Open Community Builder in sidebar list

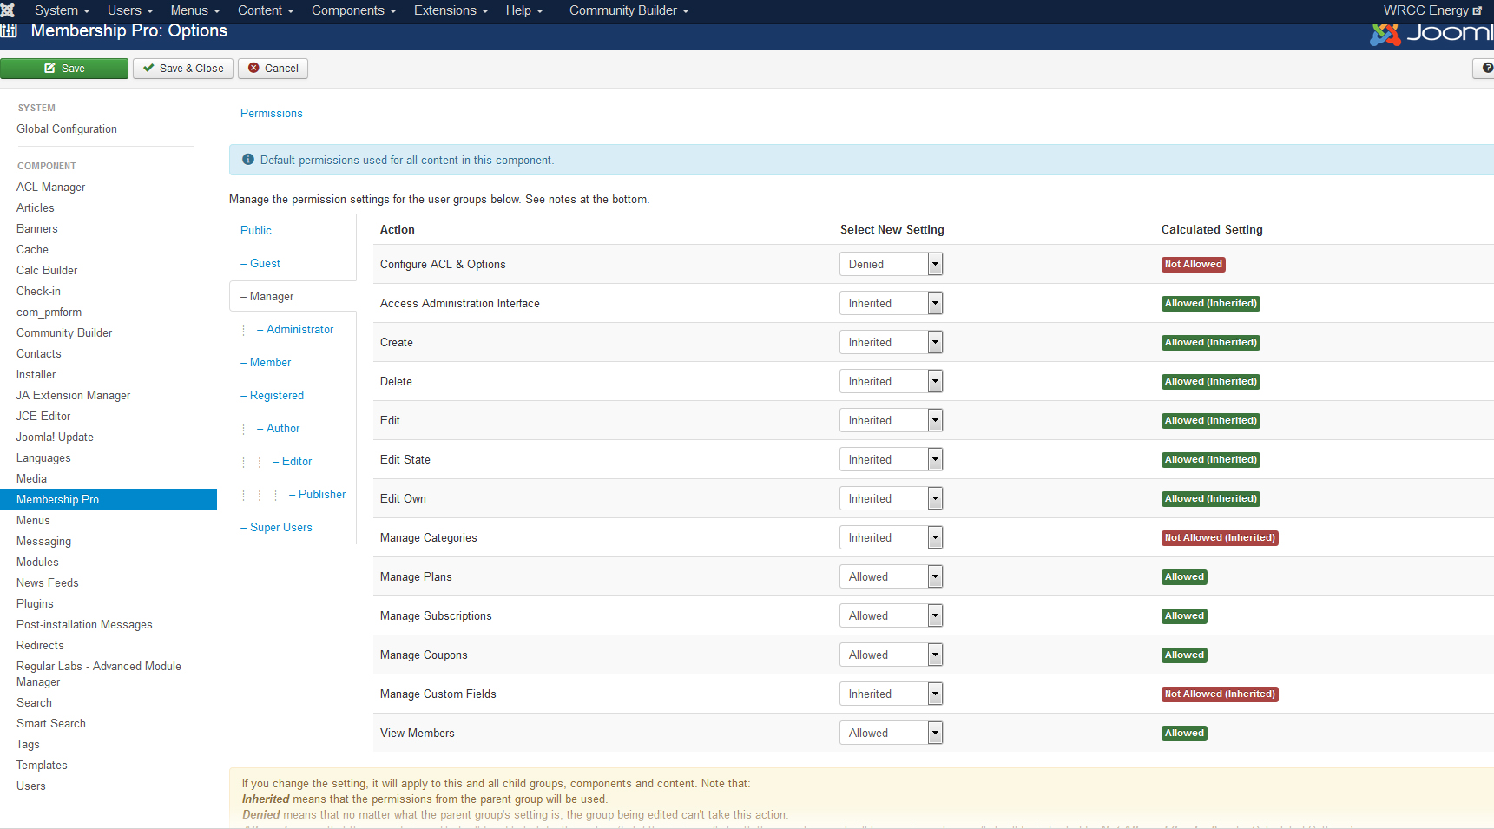64,332
